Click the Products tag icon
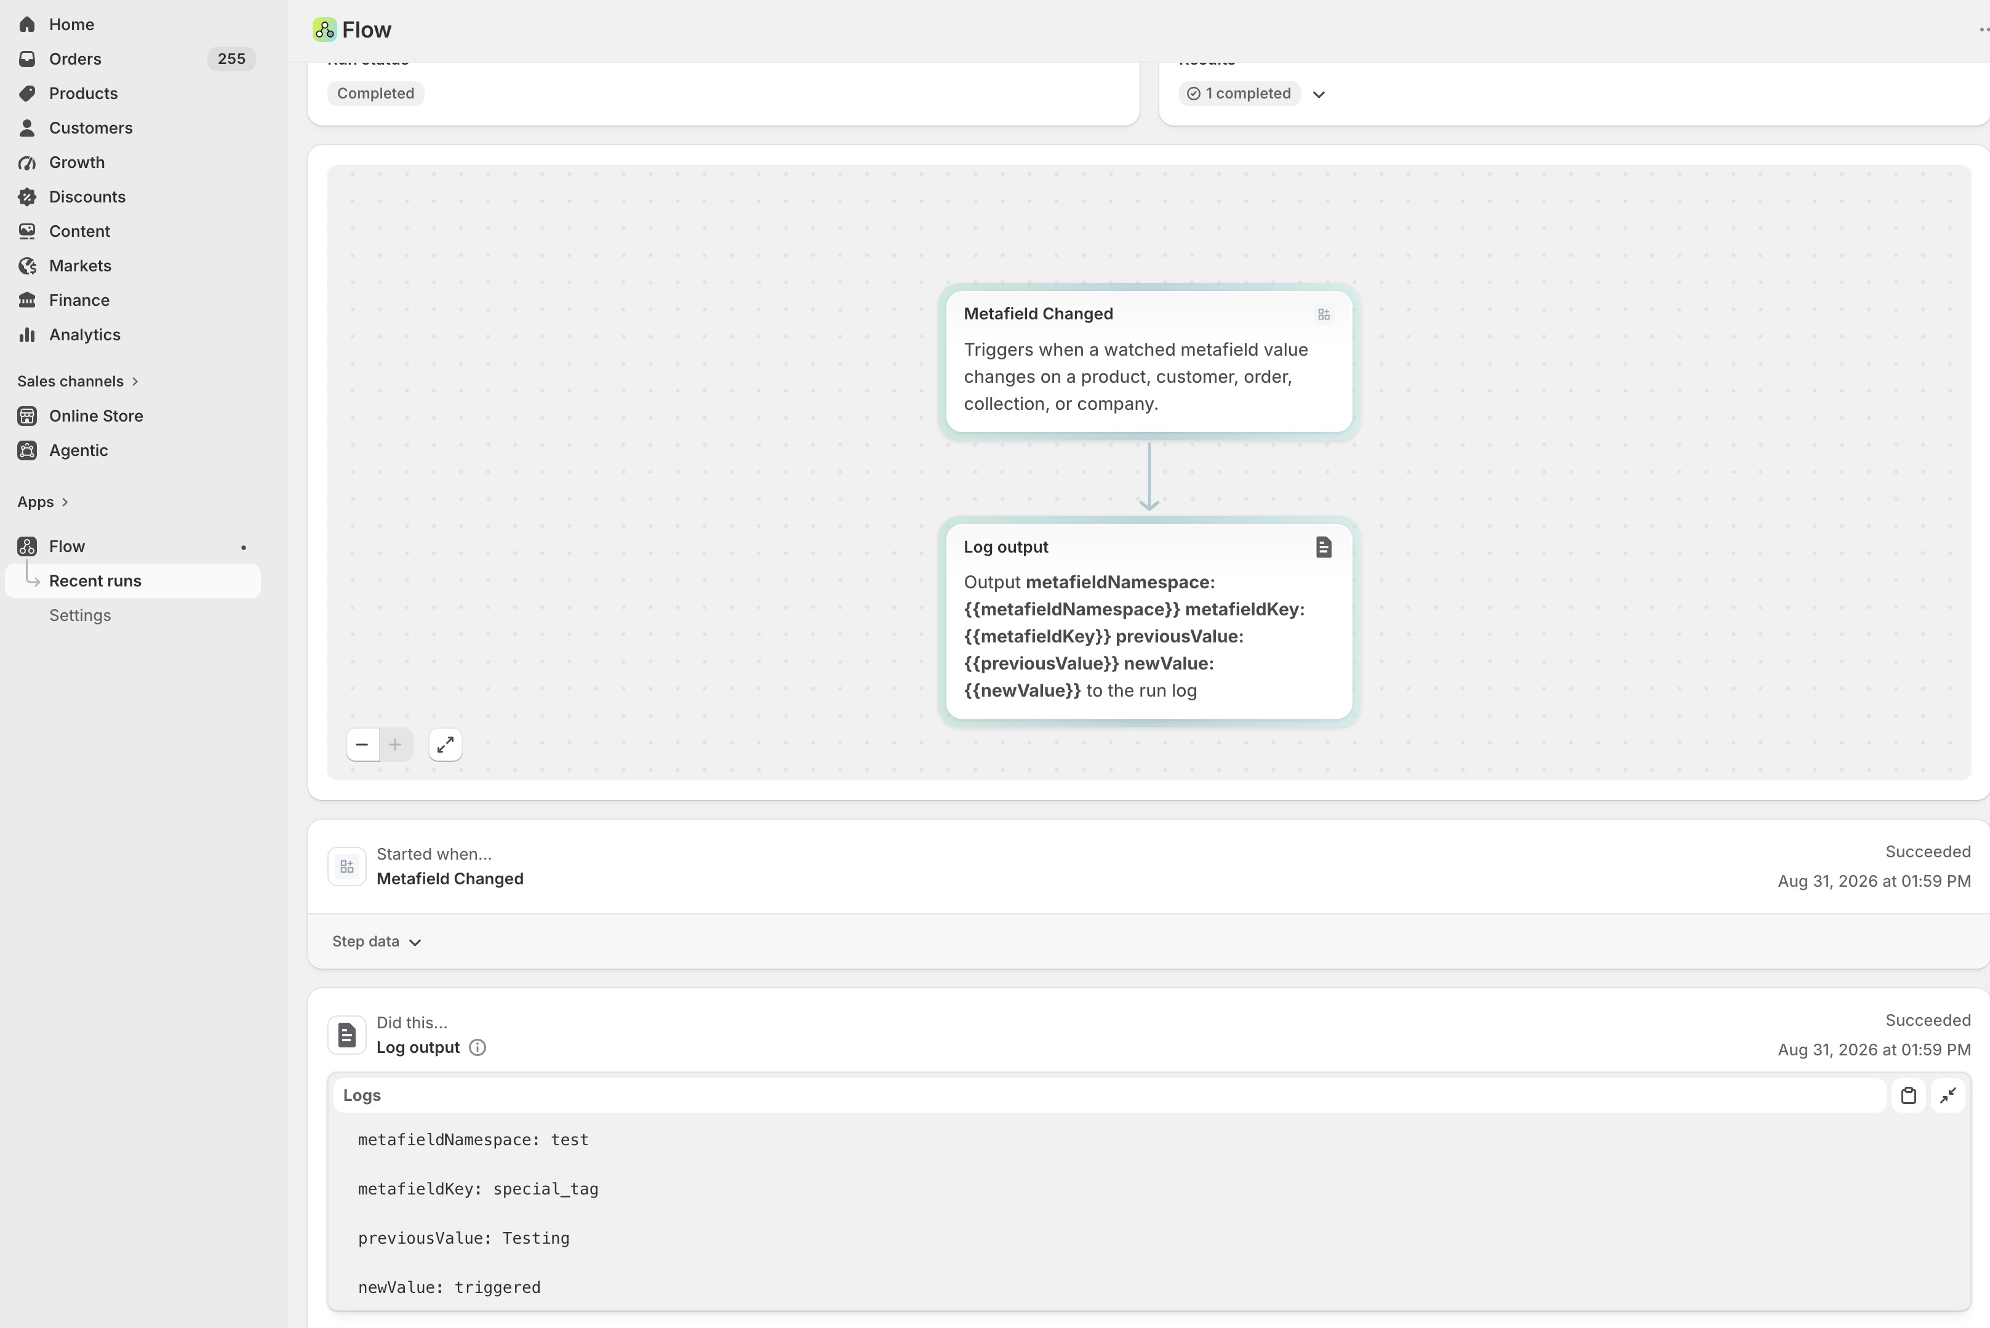The height and width of the screenshot is (1328, 1990). point(27,93)
